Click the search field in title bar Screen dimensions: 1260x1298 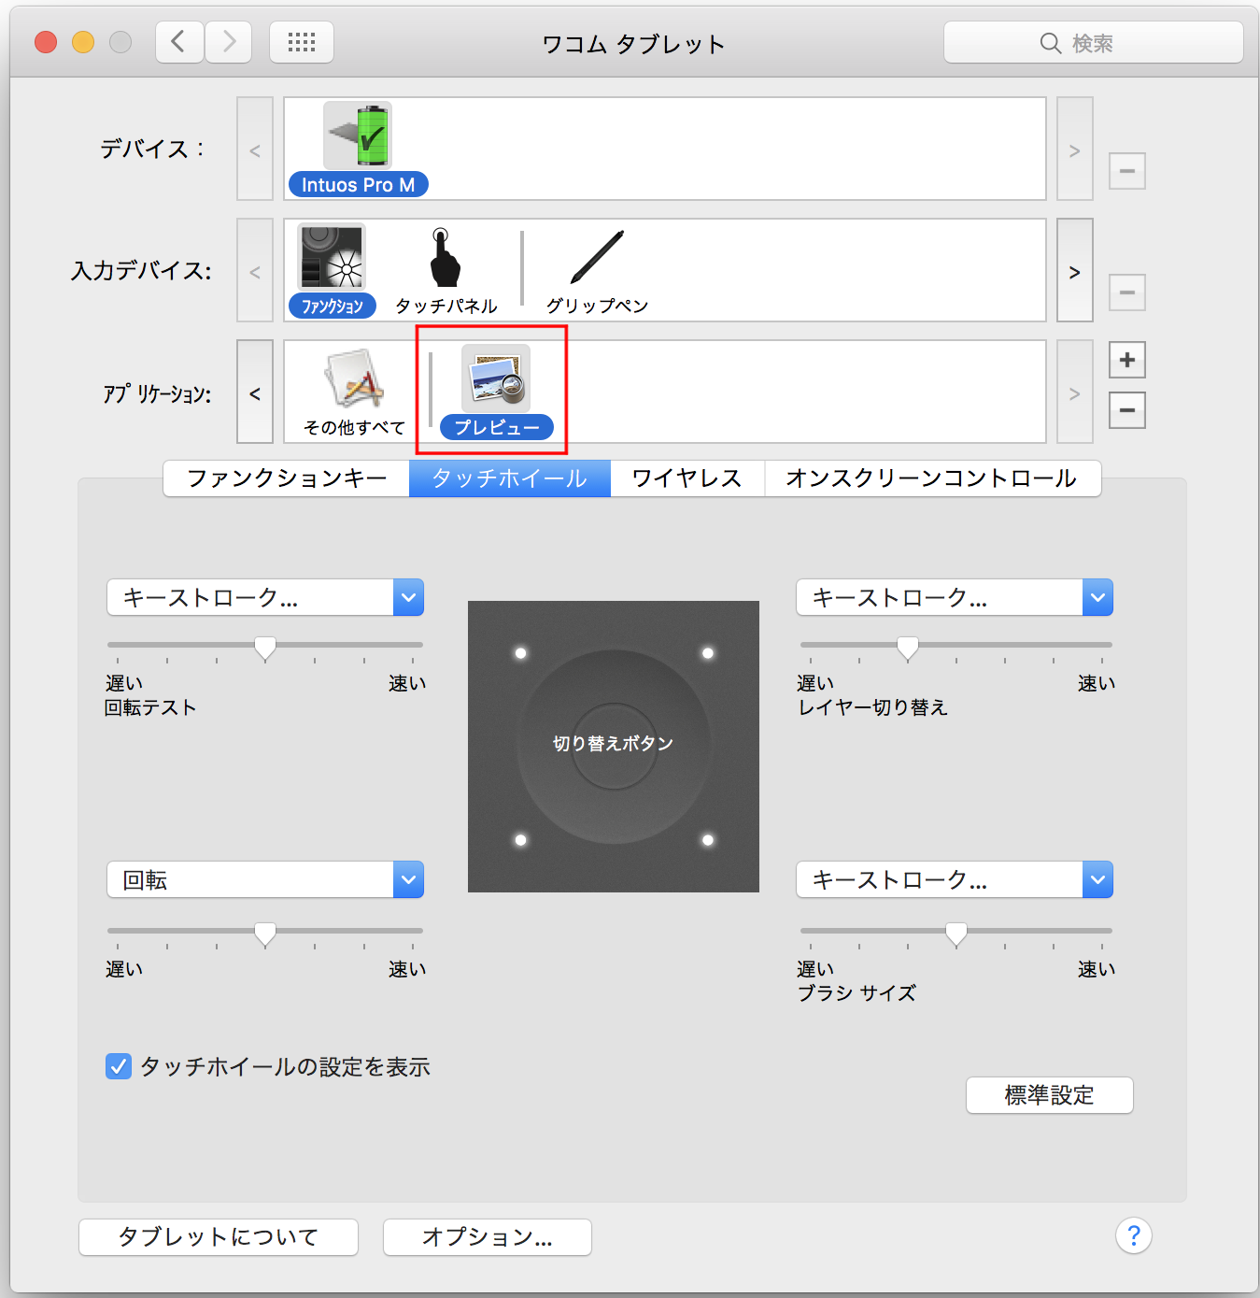(x=1093, y=43)
